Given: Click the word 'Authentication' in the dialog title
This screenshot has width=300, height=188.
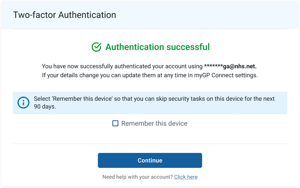Looking at the screenshot, I should tap(87, 15).
